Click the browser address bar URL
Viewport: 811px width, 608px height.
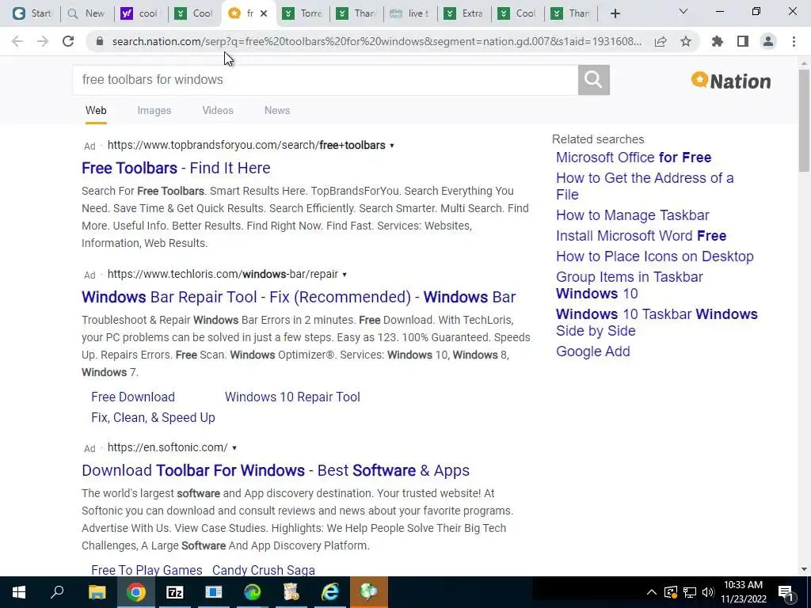376,41
